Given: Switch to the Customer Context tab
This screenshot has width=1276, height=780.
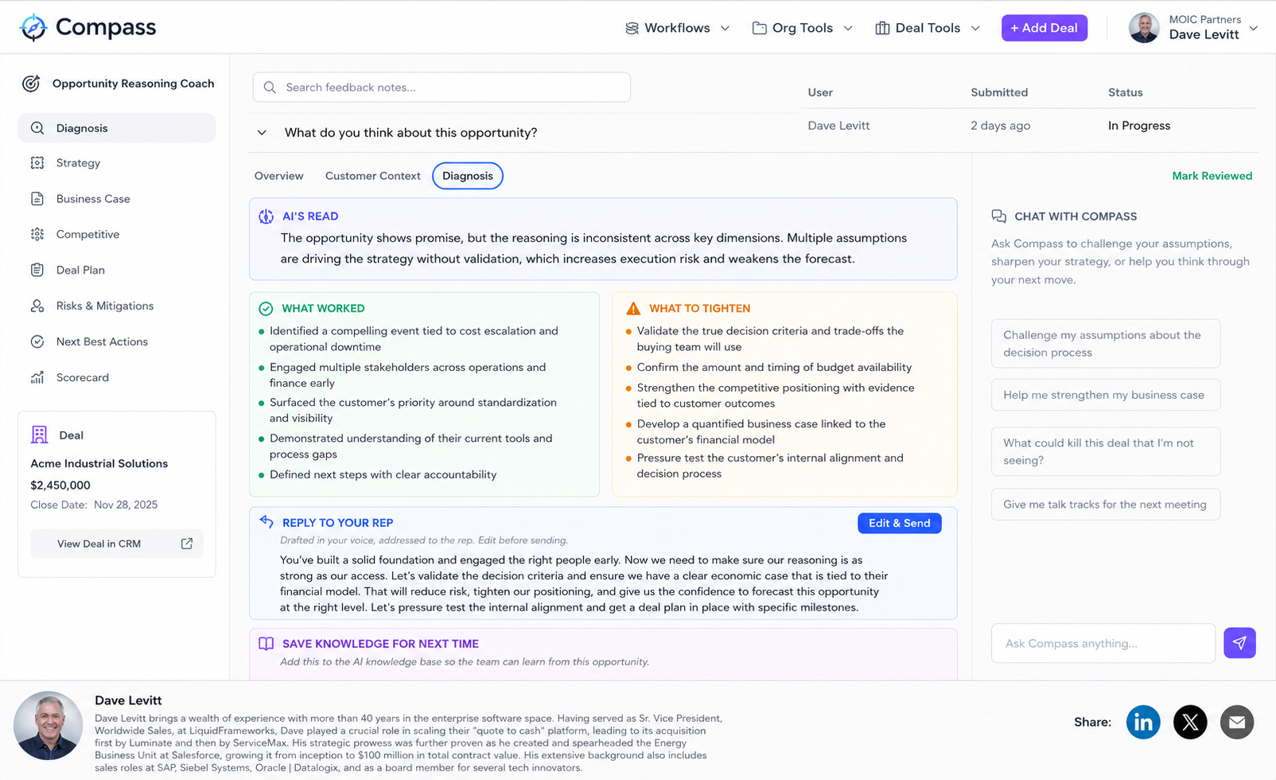Looking at the screenshot, I should point(372,176).
